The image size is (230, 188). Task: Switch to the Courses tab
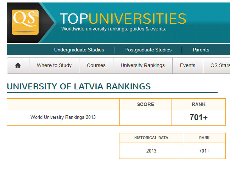coord(96,65)
